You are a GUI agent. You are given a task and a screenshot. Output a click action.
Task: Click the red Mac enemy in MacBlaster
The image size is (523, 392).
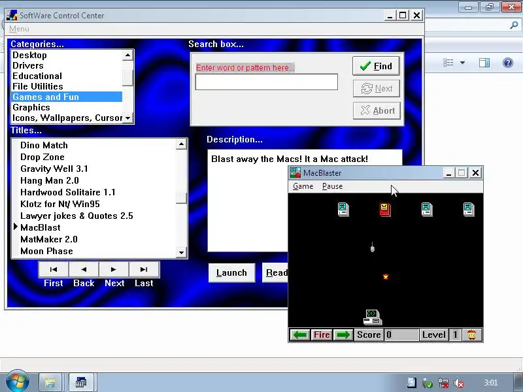coord(385,210)
